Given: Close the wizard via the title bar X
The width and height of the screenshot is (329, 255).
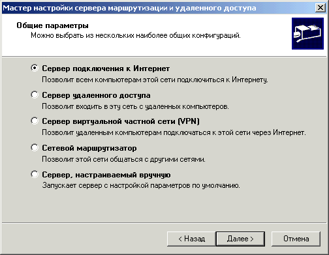Looking at the screenshot, I should (321, 8).
